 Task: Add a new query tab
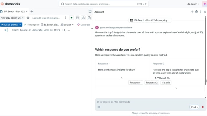pos(32,12)
